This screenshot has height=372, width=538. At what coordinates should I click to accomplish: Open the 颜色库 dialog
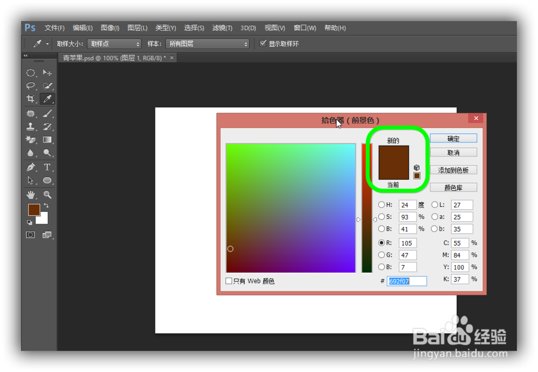point(453,187)
